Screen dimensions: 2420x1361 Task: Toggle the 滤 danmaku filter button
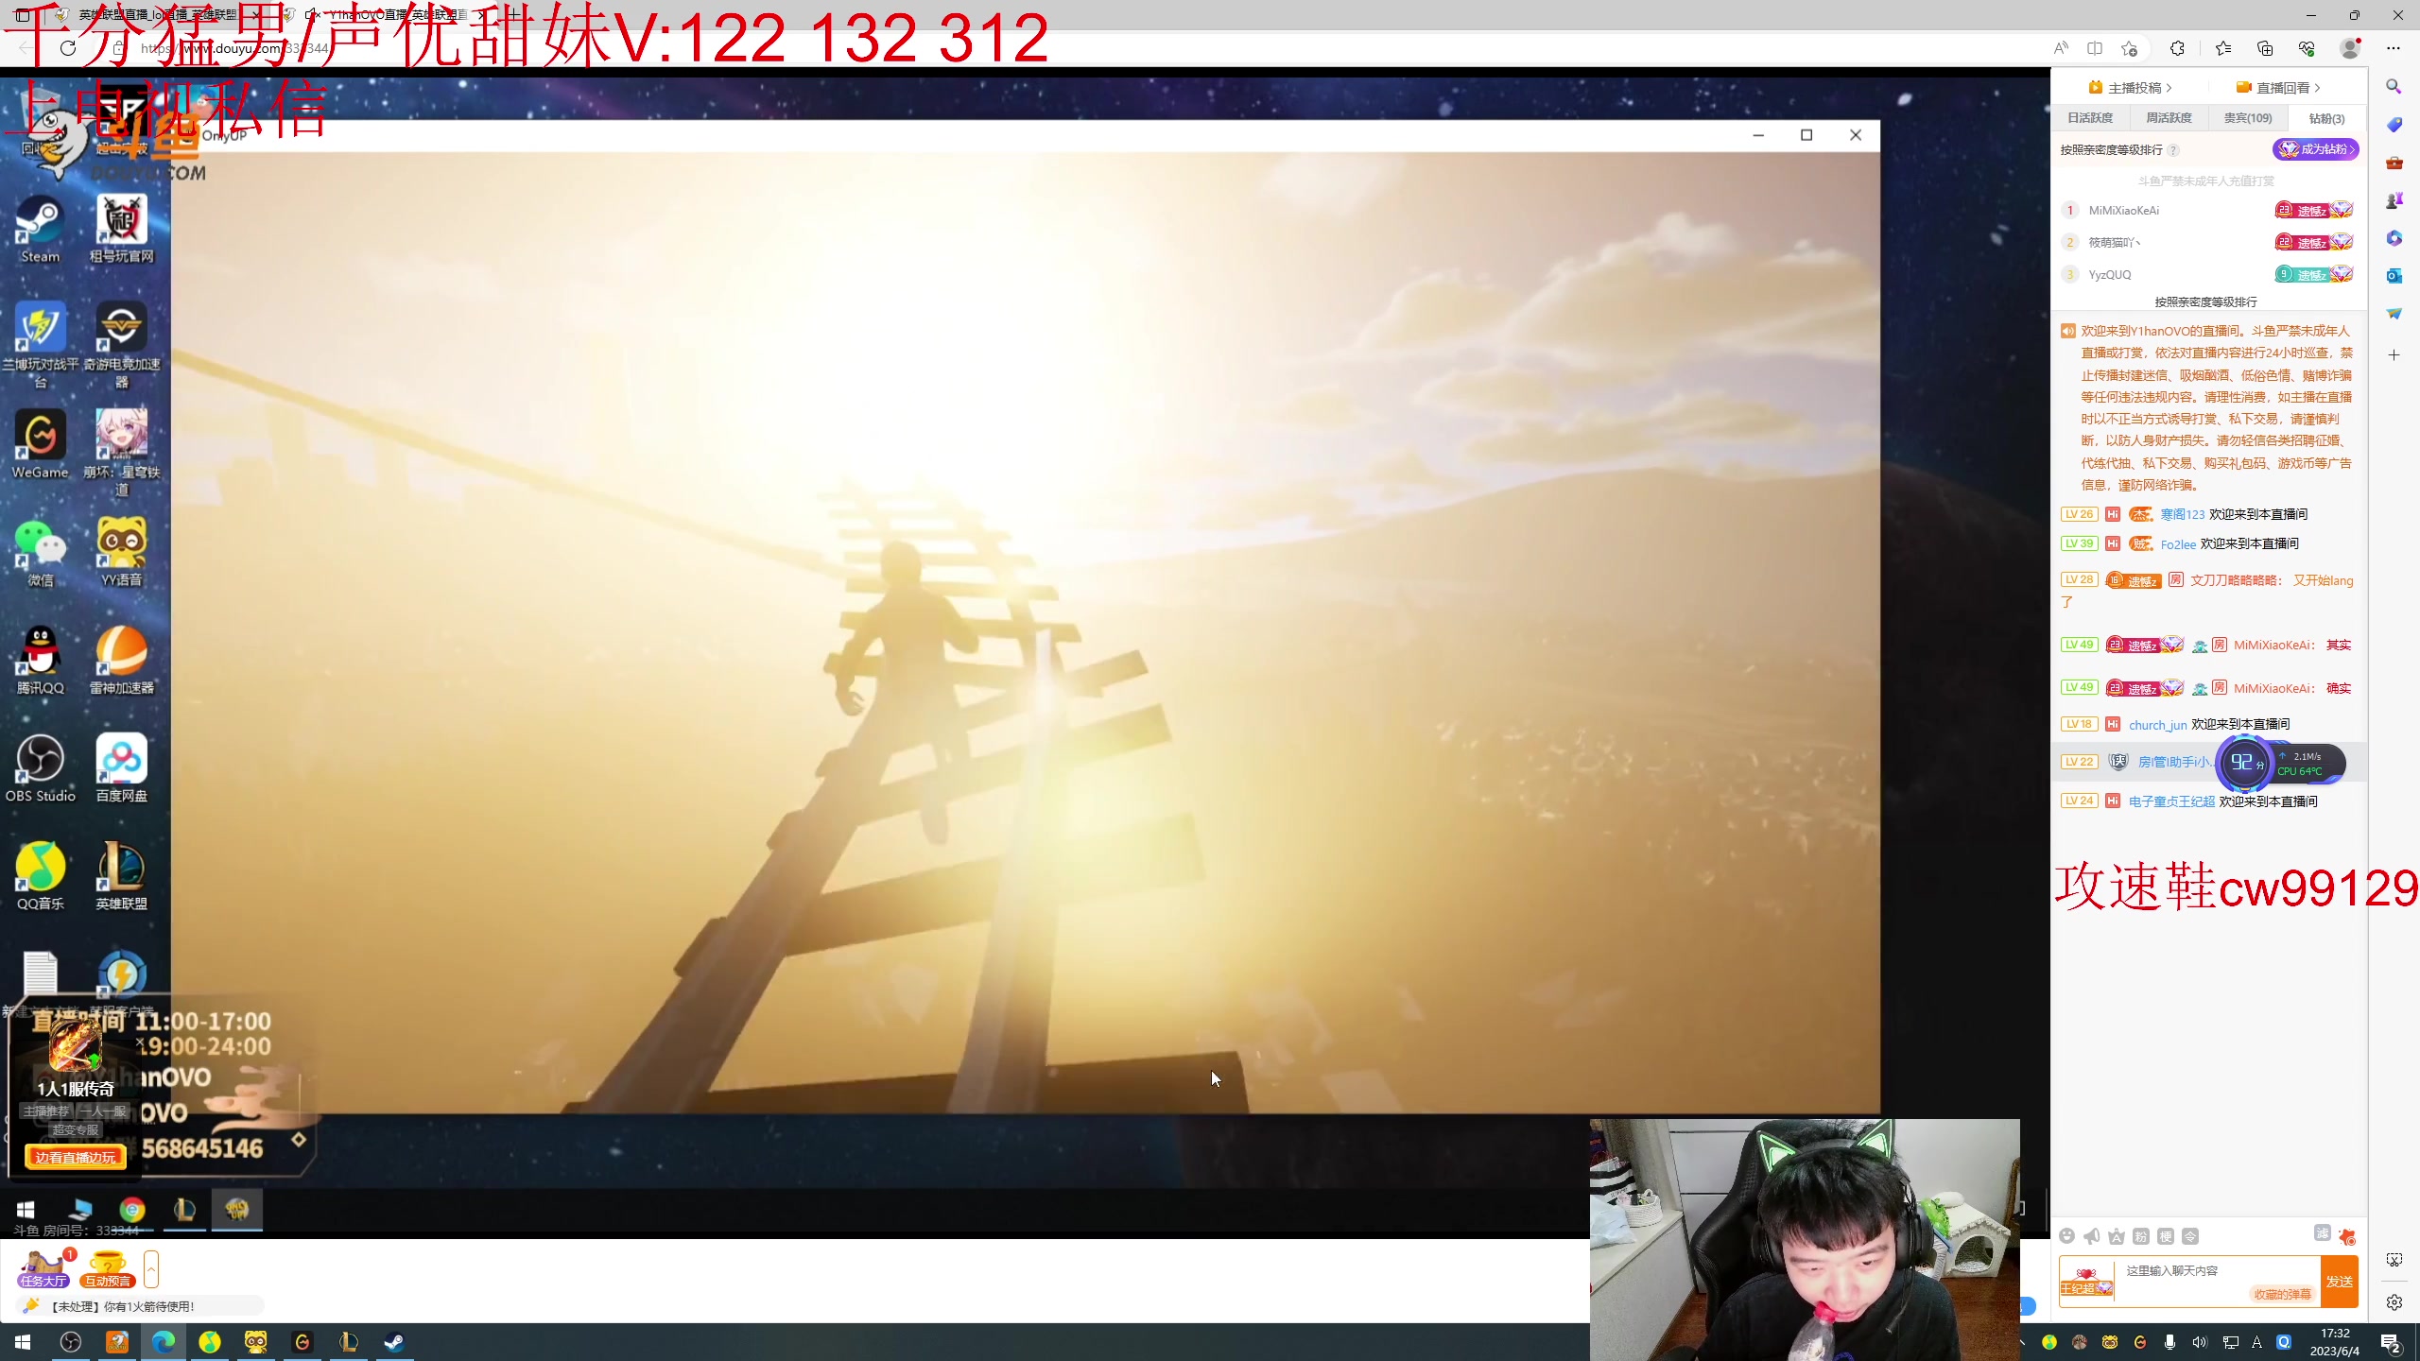[2322, 1233]
